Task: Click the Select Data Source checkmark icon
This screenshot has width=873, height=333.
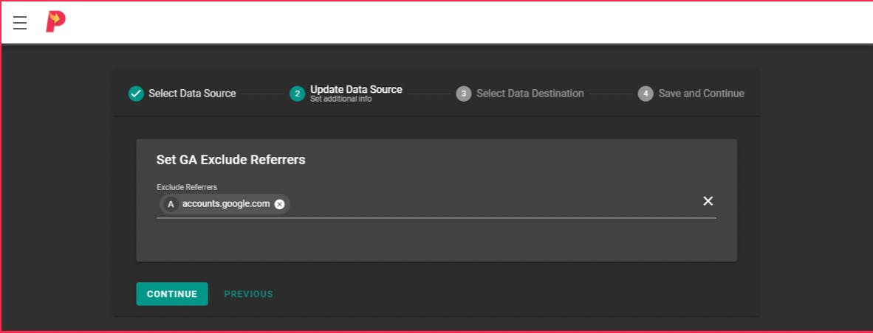Action: pyautogui.click(x=136, y=94)
